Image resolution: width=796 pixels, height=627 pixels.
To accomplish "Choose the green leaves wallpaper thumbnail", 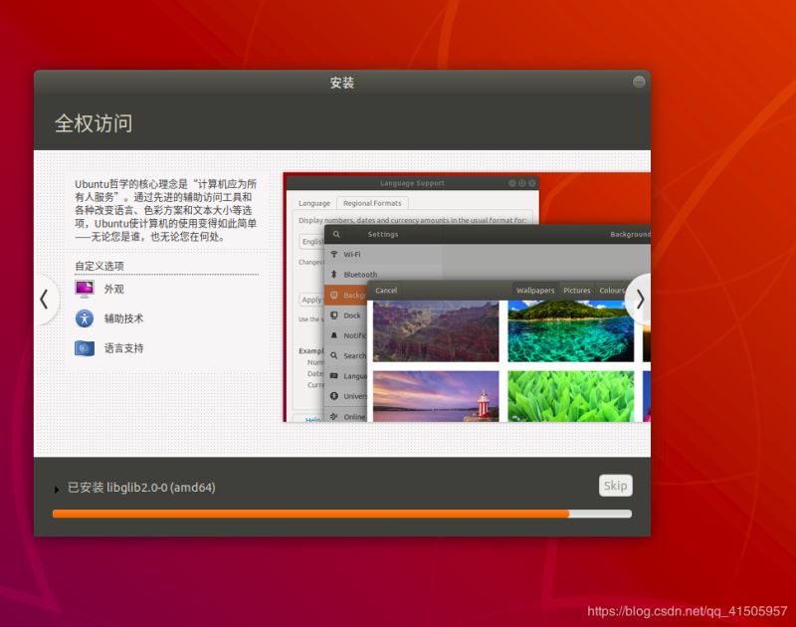I will (x=570, y=396).
